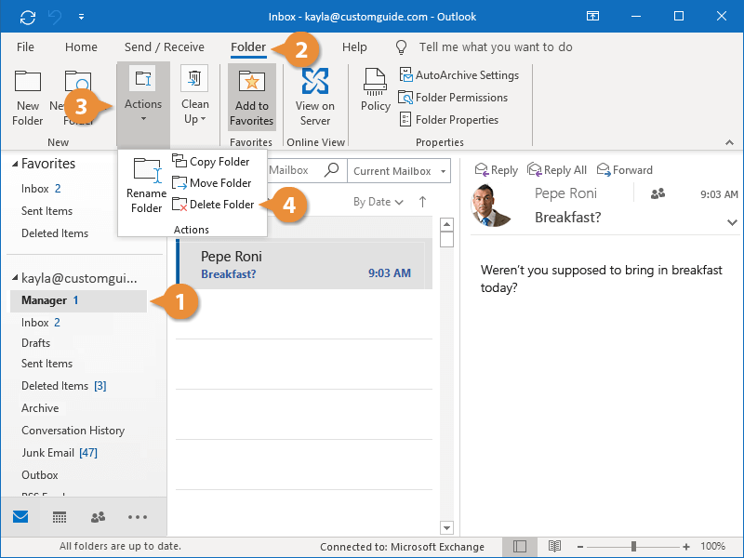Image resolution: width=744 pixels, height=558 pixels.
Task: Open Inbox under Favorites
Action: pyautogui.click(x=41, y=189)
